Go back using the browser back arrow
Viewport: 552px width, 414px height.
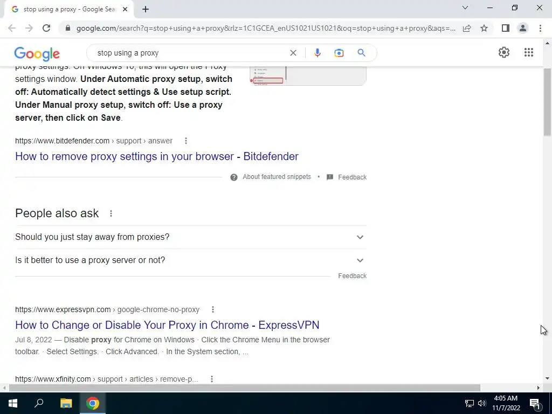12,28
